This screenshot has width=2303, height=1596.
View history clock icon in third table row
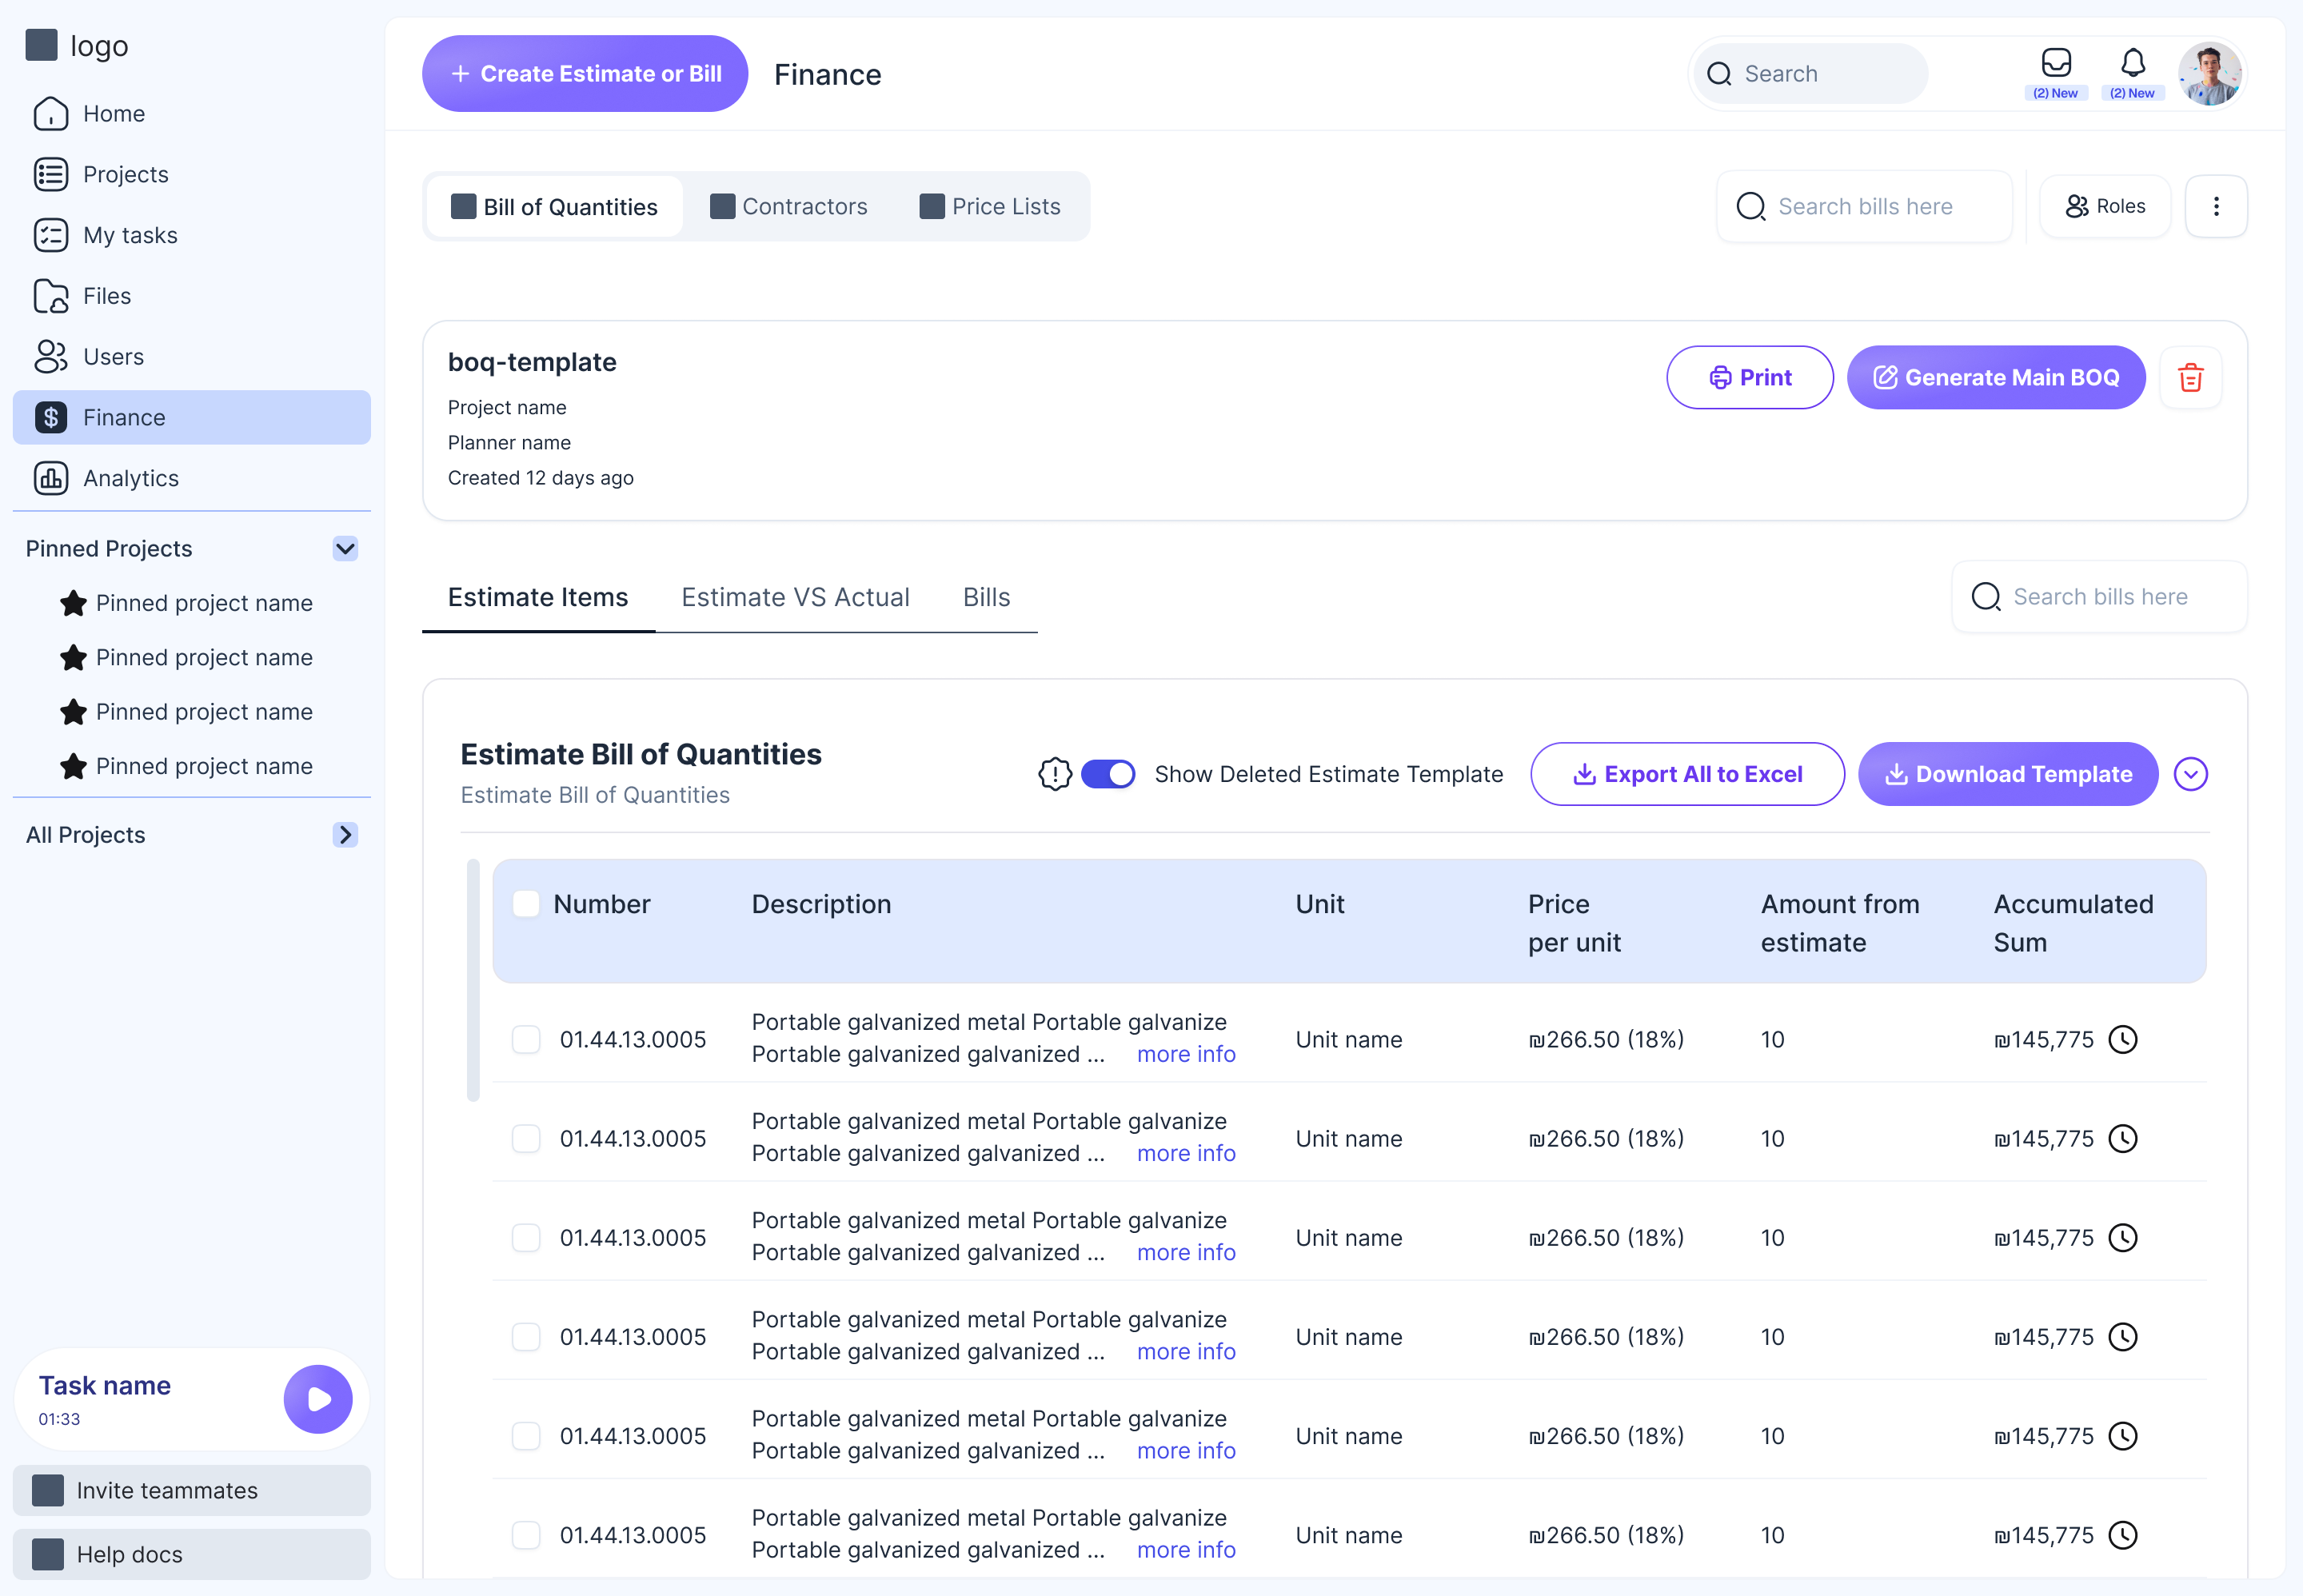coord(2122,1238)
